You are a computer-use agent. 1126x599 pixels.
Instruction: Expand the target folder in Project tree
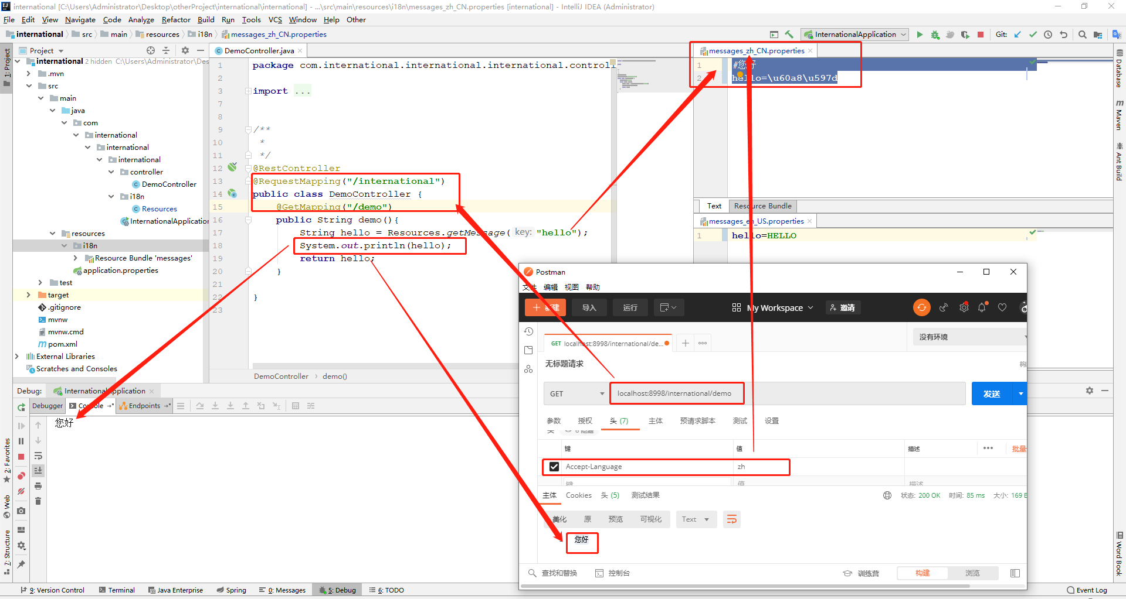28,295
